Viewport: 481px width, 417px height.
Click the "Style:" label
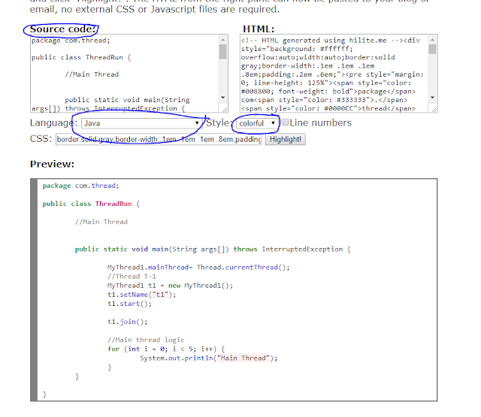(218, 123)
